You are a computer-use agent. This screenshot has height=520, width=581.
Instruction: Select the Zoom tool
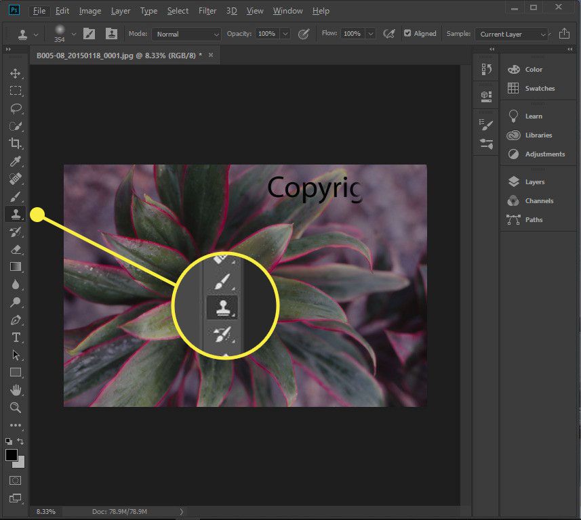pyautogui.click(x=15, y=408)
